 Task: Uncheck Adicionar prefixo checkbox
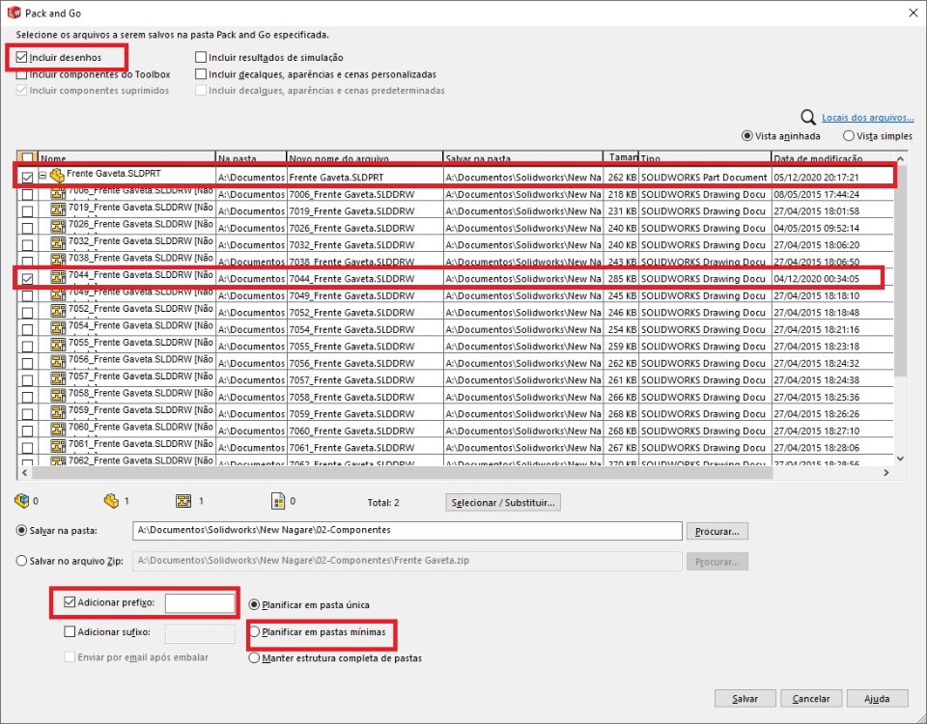pyautogui.click(x=70, y=602)
